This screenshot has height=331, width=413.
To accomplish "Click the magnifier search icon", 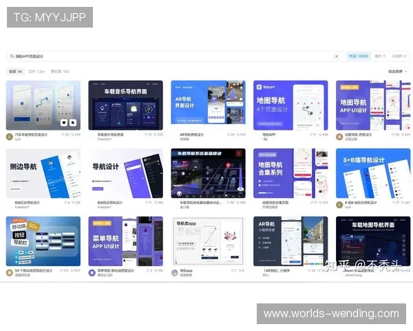I will tap(12, 57).
